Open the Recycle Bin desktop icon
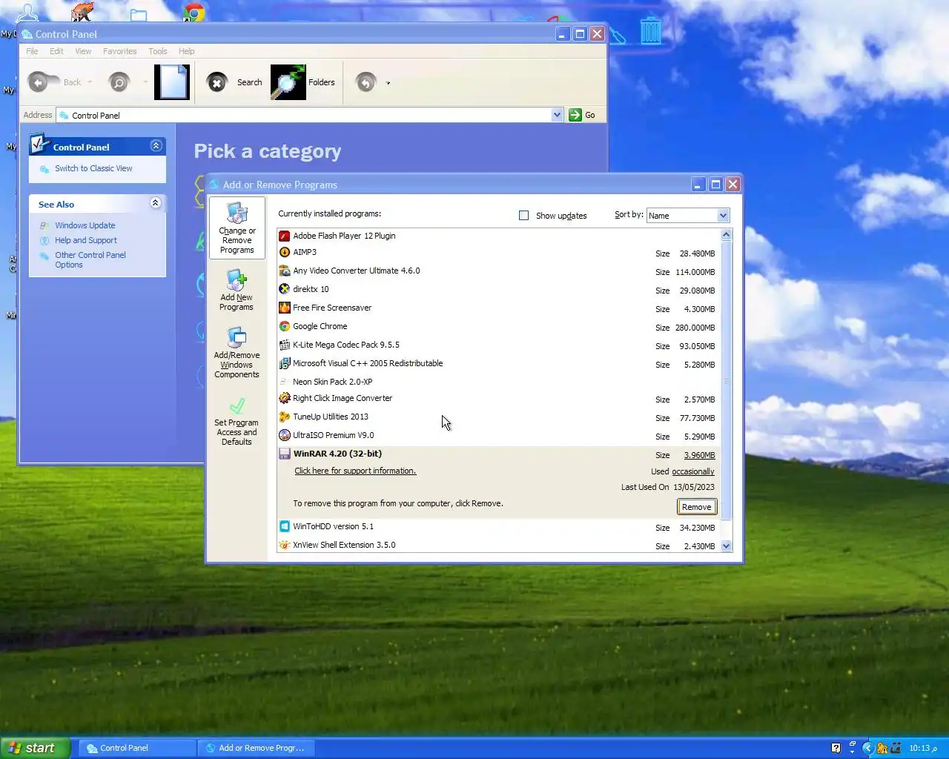The image size is (949, 759). point(650,30)
